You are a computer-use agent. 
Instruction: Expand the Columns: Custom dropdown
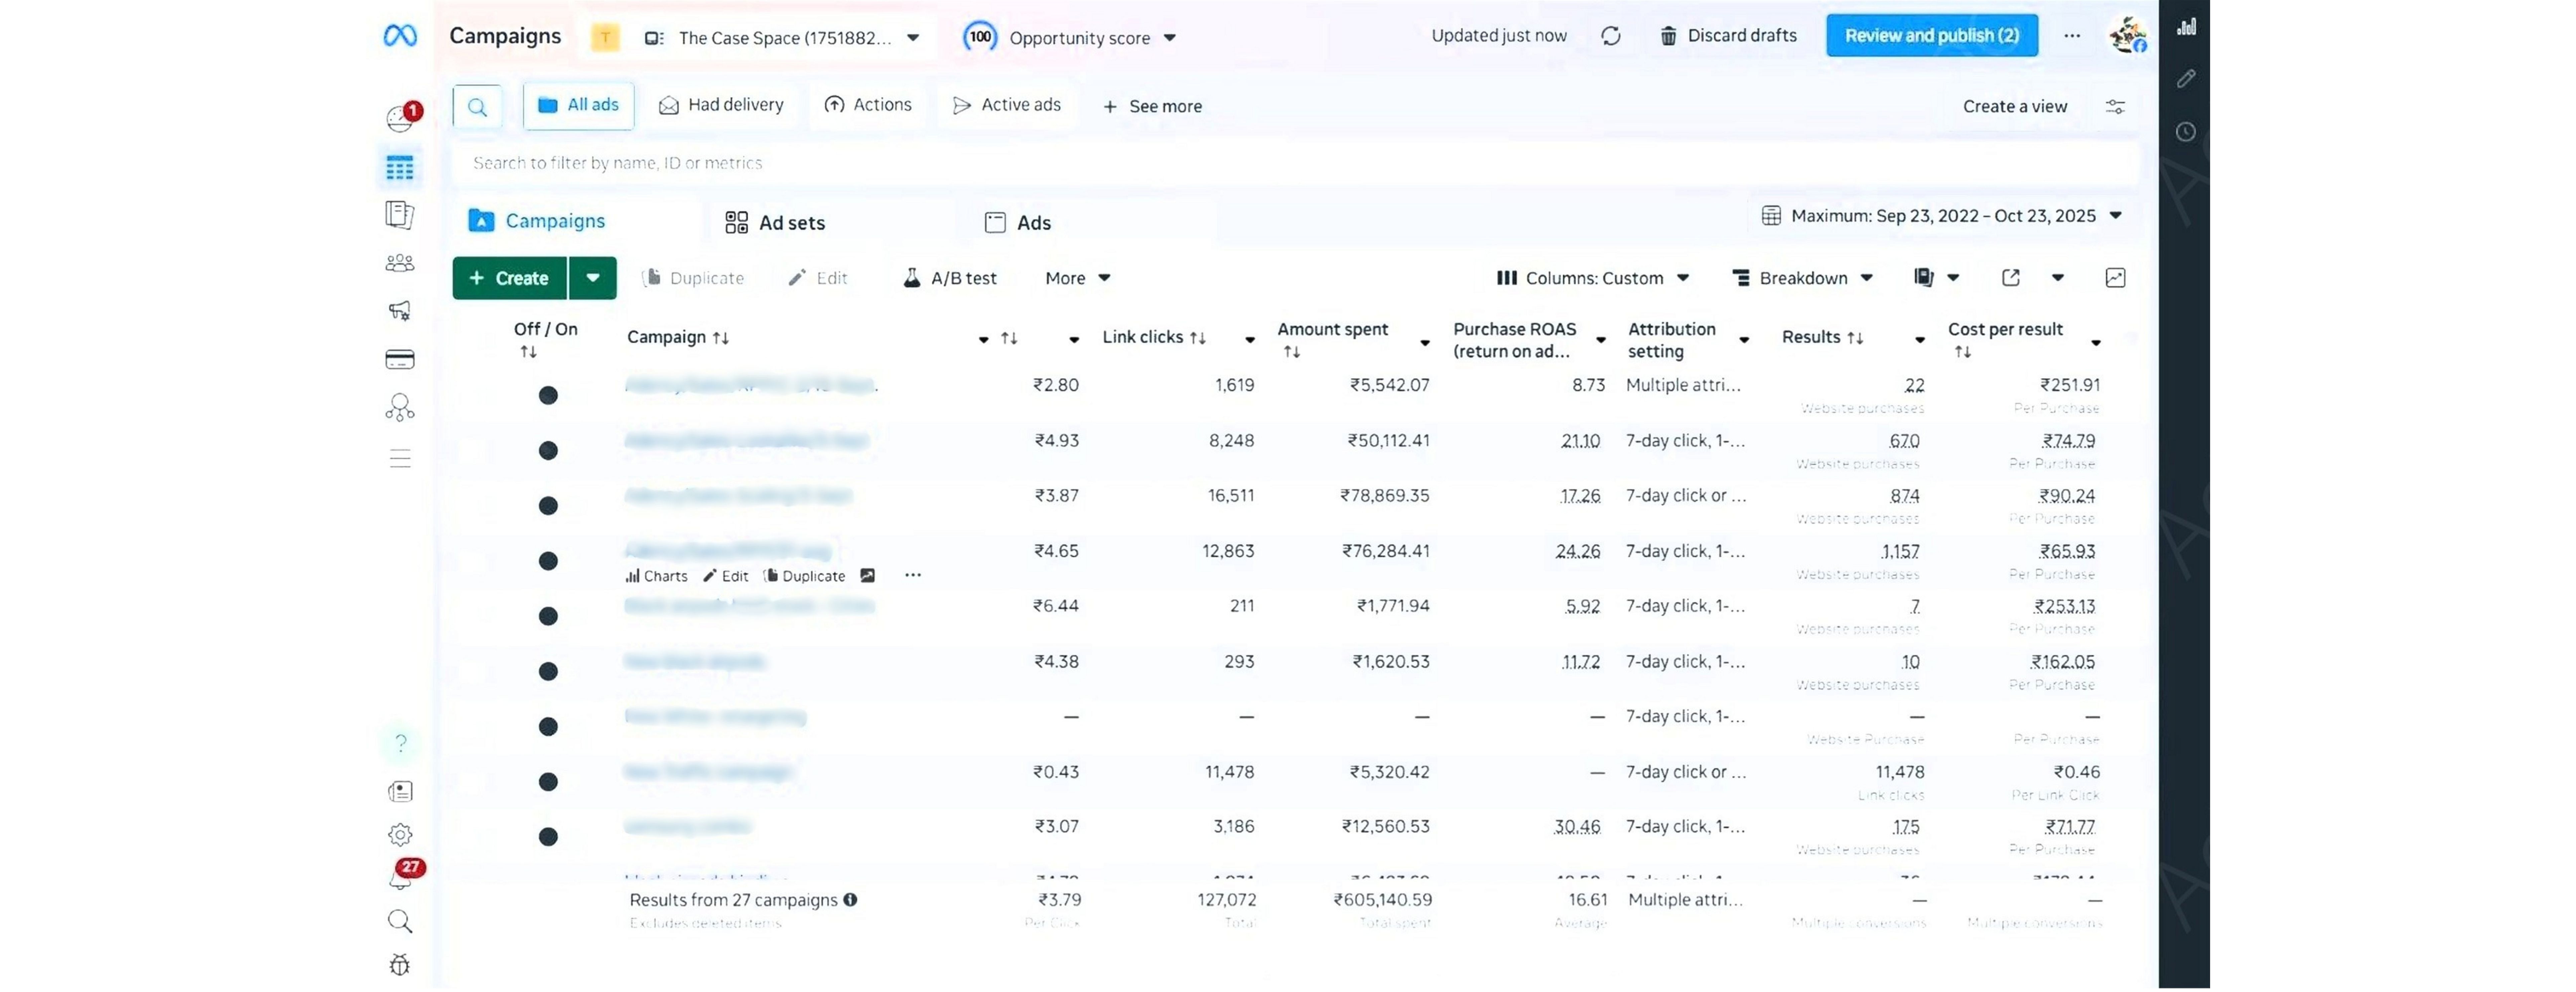[x=1592, y=278]
